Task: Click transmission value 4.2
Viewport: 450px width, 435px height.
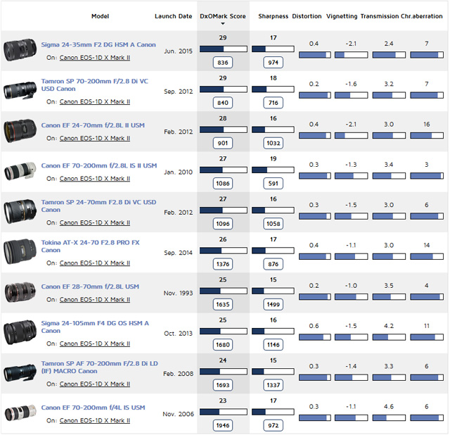Action: click(389, 326)
